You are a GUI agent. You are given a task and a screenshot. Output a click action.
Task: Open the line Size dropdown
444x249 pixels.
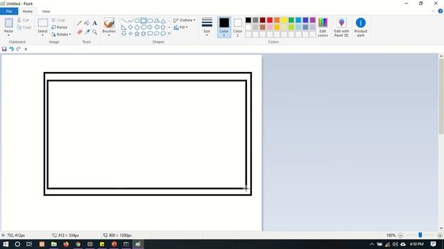(207, 27)
